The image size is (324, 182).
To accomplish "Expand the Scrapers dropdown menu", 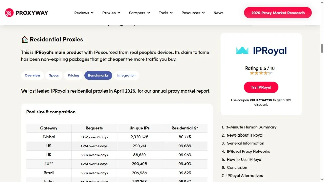I will [139, 13].
